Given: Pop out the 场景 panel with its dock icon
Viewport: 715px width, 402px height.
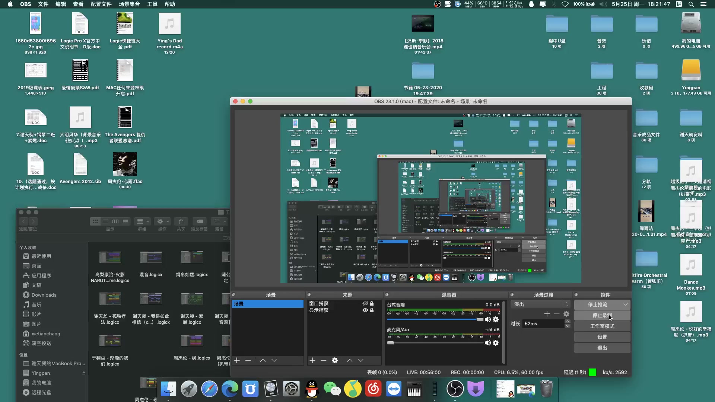Looking at the screenshot, I should click(233, 295).
